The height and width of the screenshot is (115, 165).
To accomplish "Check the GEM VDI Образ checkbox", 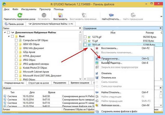I will click(16, 44).
